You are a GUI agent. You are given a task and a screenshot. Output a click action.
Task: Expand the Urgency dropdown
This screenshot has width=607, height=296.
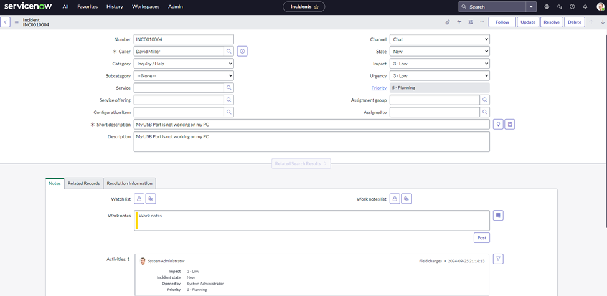tap(440, 75)
